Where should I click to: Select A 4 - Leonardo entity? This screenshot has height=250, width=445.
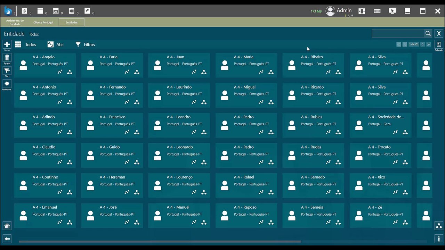click(x=179, y=155)
